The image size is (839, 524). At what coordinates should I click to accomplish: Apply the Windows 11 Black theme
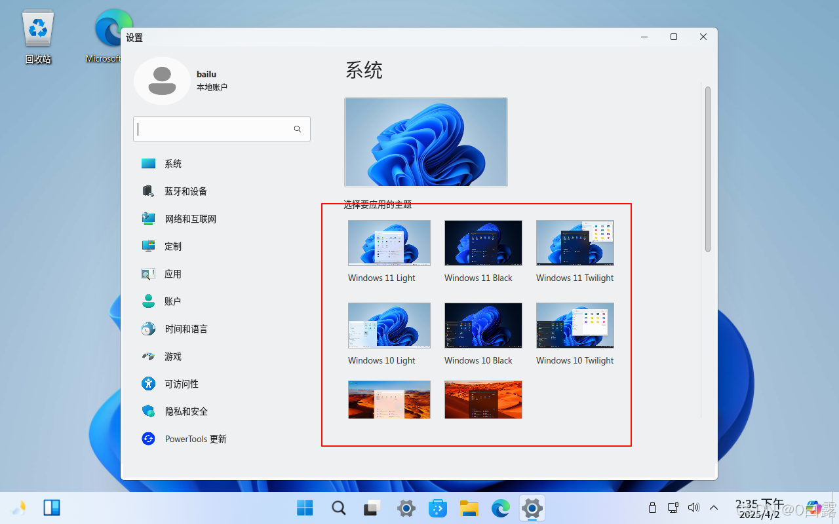(483, 243)
